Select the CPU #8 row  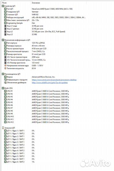[x=36, y=111]
